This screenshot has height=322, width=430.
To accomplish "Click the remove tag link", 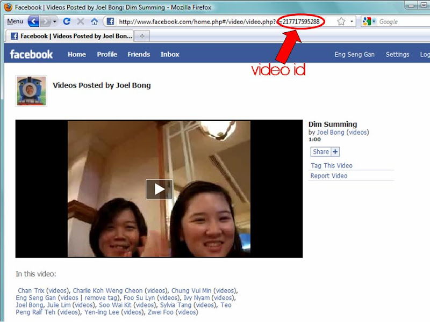I will click(x=101, y=298).
